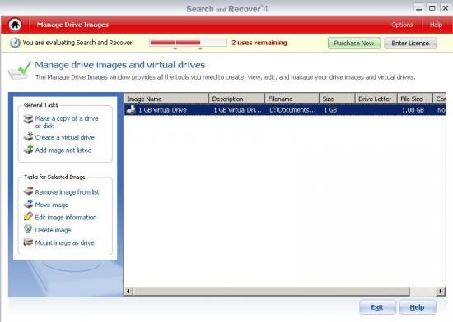Open the Options menu in the red bar
The image size is (453, 322).
pyautogui.click(x=402, y=25)
